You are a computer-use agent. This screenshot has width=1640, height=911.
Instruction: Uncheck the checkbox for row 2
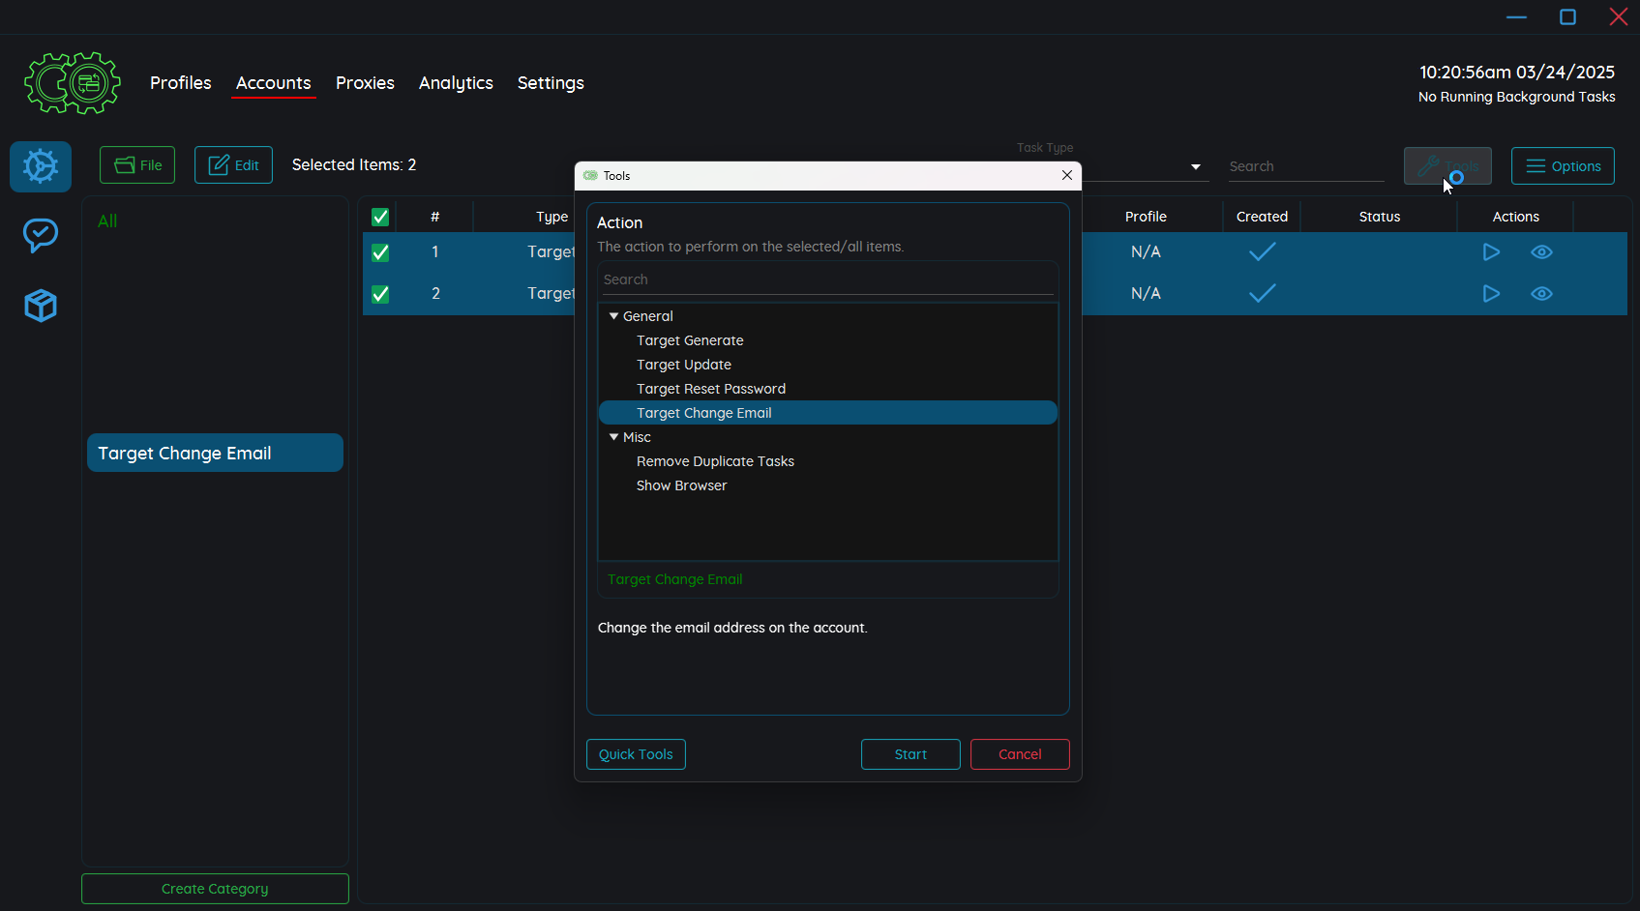(380, 294)
